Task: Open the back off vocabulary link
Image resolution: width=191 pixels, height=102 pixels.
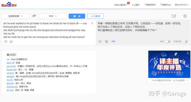Action: [x=10, y=63]
